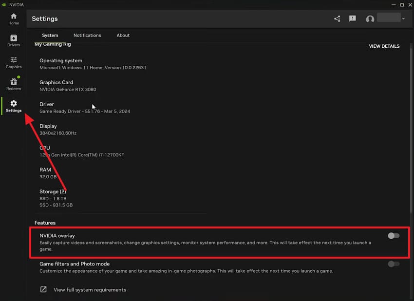
Task: Click the share icon in header
Action: pos(337,19)
